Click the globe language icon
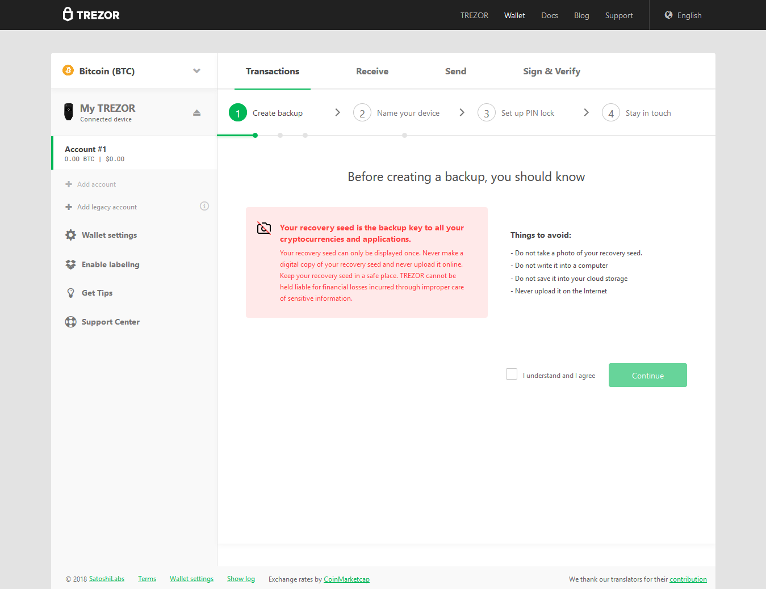Screen dimensions: 766x589 pyautogui.click(x=668, y=15)
